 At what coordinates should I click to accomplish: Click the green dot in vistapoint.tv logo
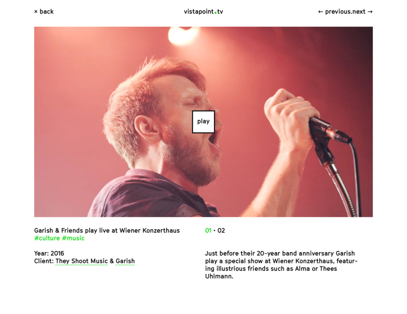[216, 13]
